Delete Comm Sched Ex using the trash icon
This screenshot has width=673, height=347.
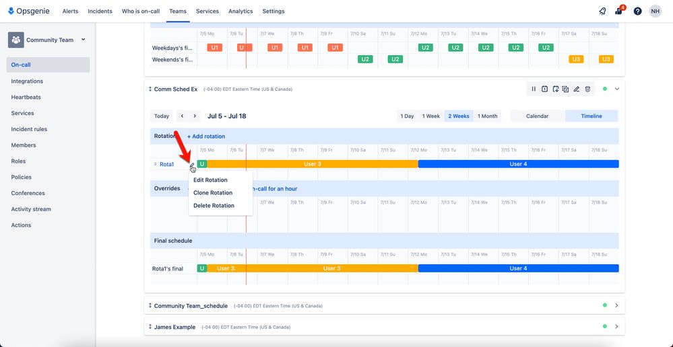click(587, 89)
